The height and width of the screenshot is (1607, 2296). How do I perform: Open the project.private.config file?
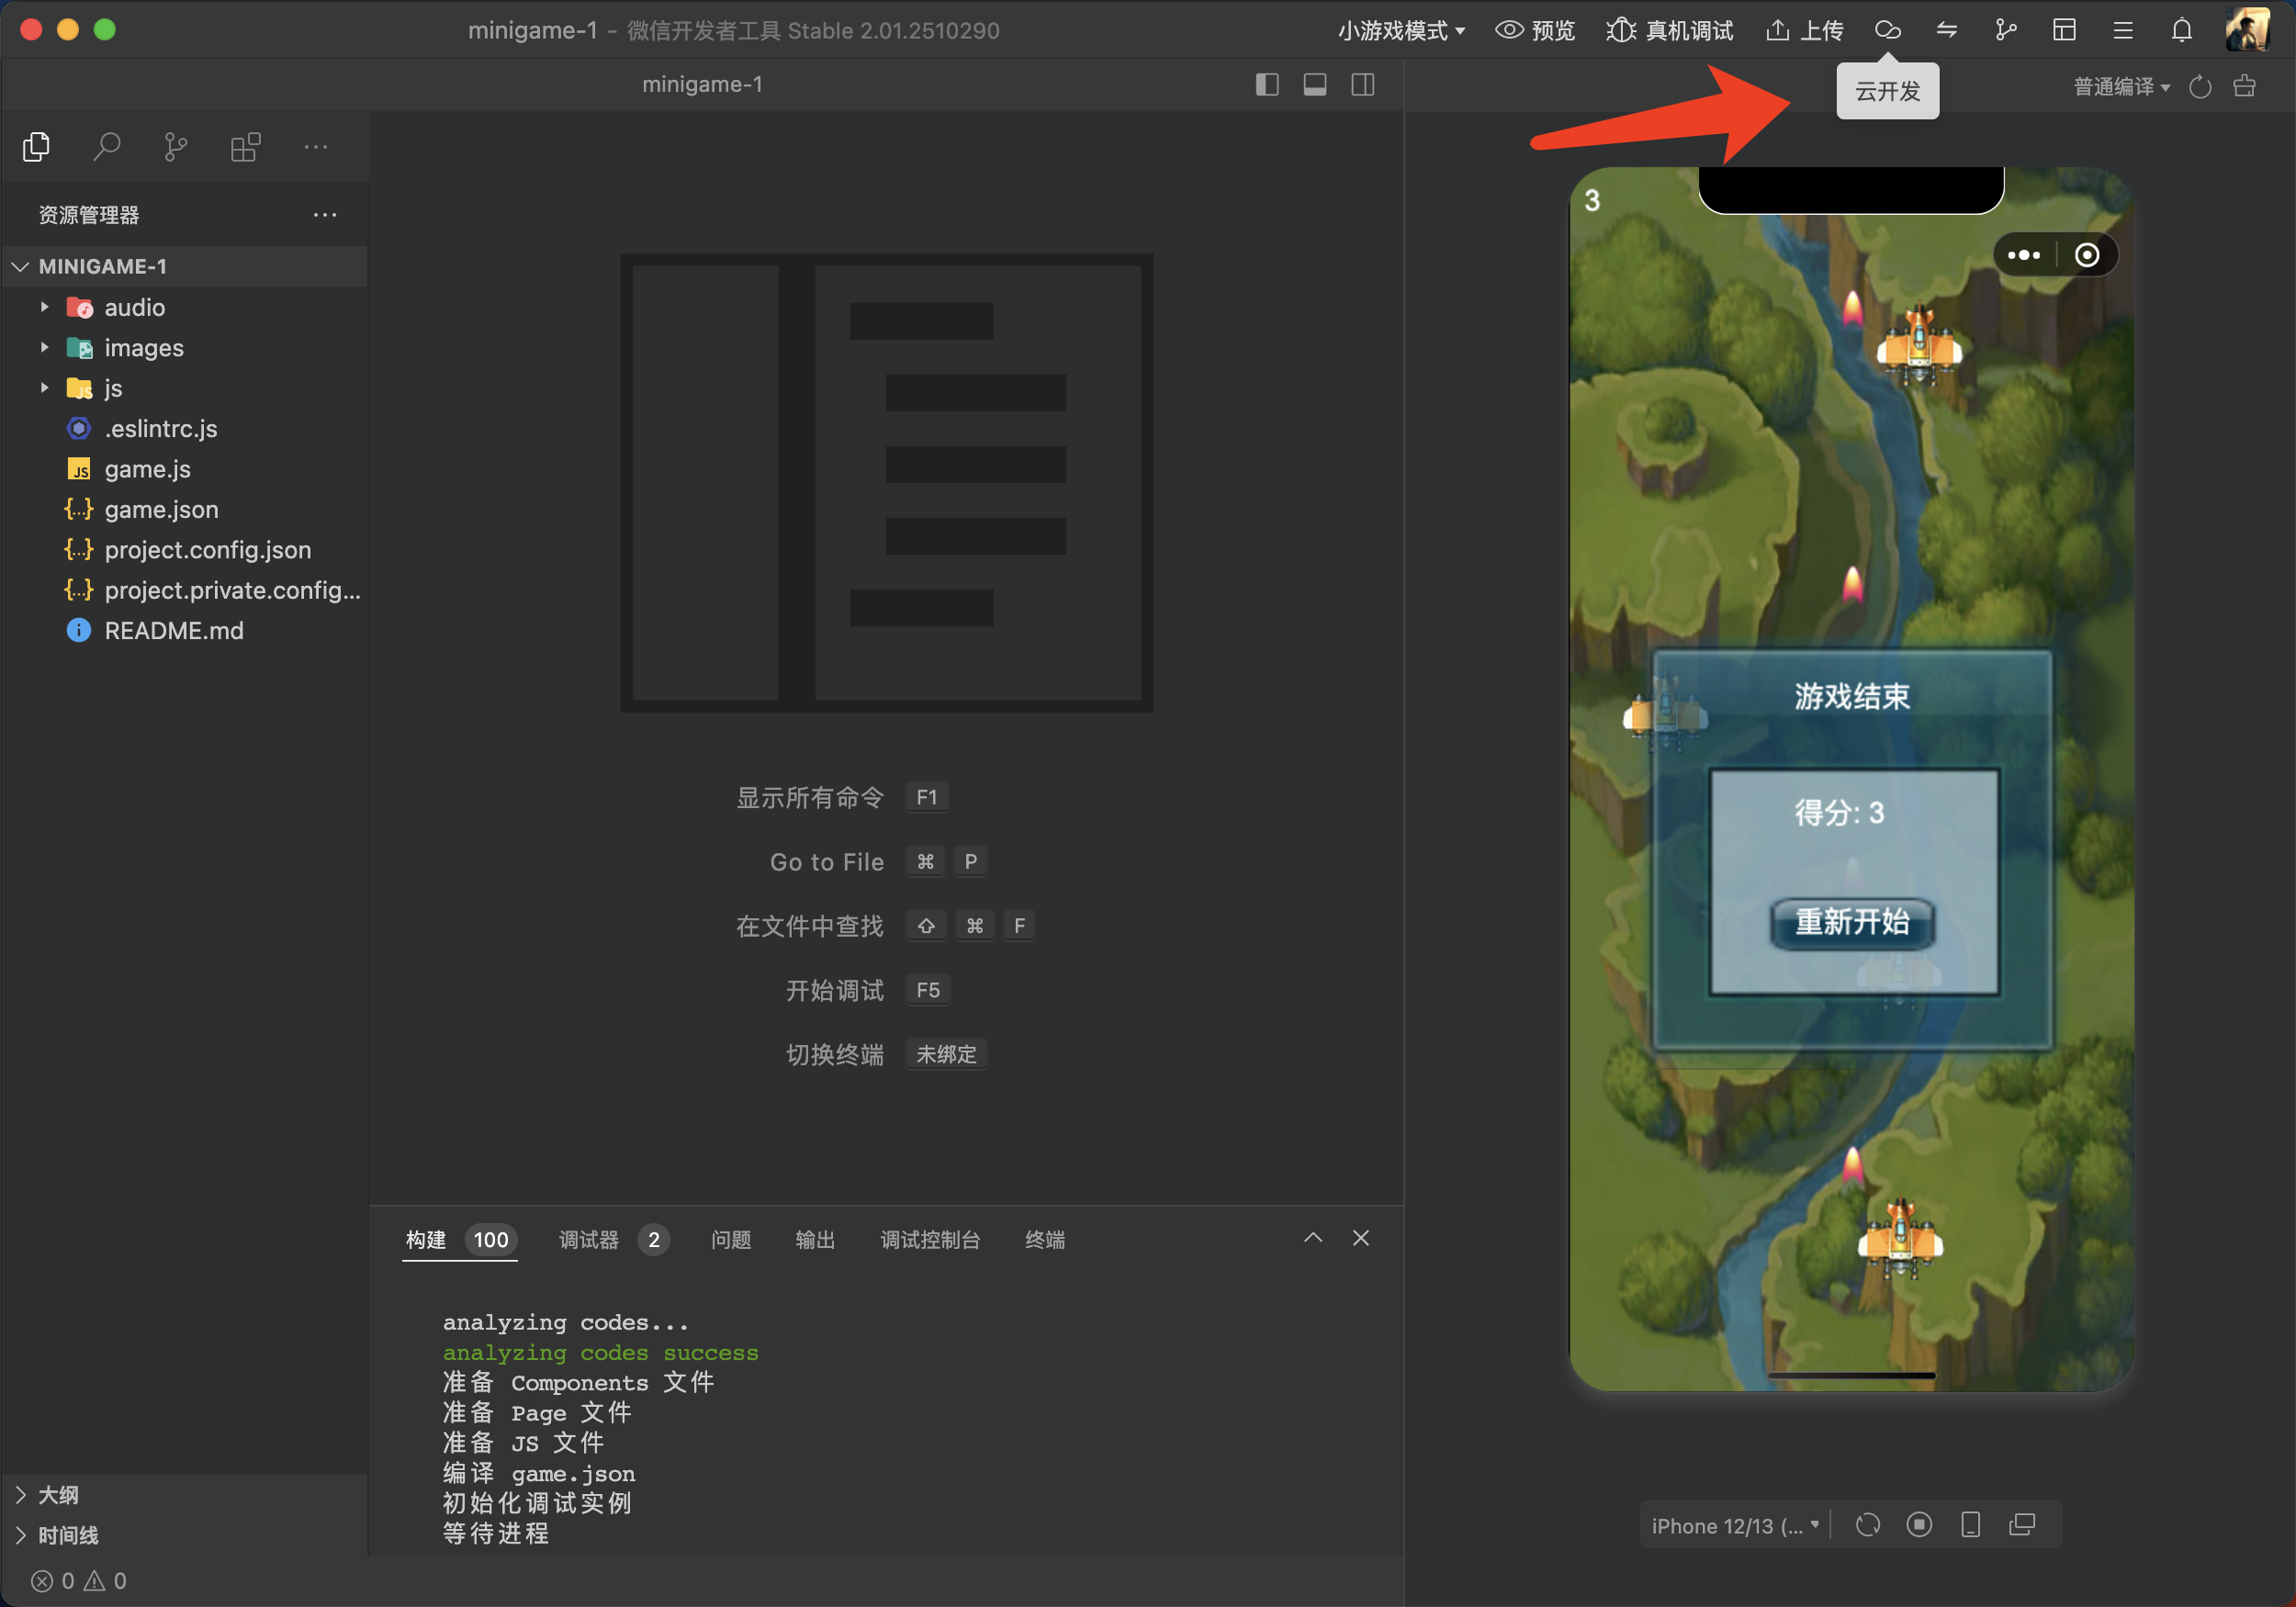185,590
